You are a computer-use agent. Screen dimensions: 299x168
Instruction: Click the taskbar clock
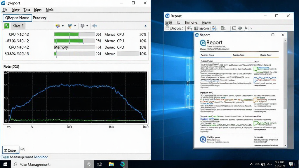pos(280,164)
